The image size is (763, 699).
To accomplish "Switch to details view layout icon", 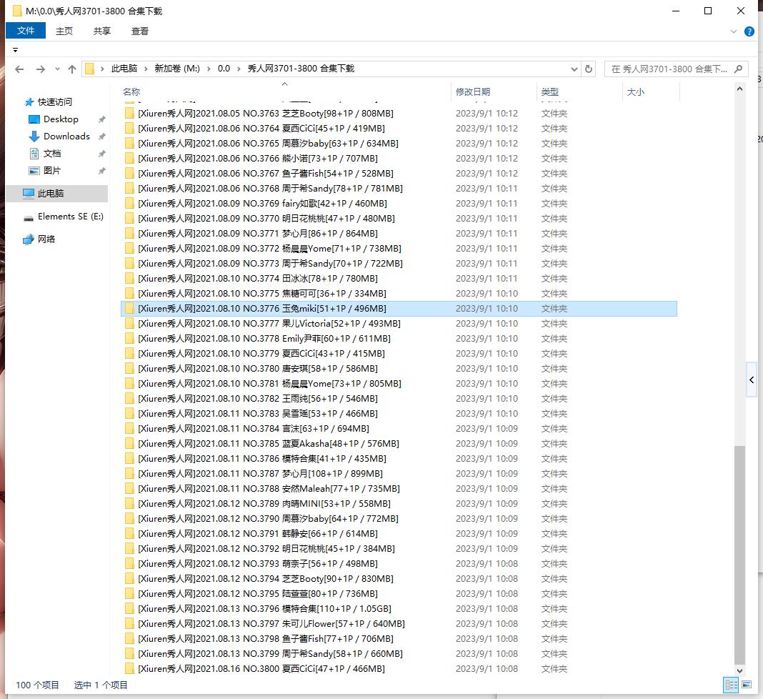I will 731,685.
